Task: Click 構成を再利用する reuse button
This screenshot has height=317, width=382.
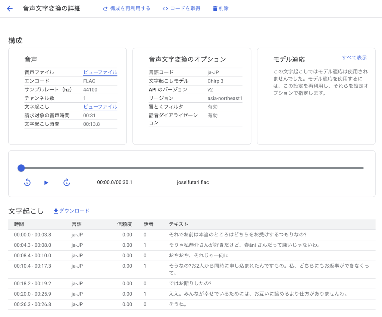Action: tap(127, 9)
